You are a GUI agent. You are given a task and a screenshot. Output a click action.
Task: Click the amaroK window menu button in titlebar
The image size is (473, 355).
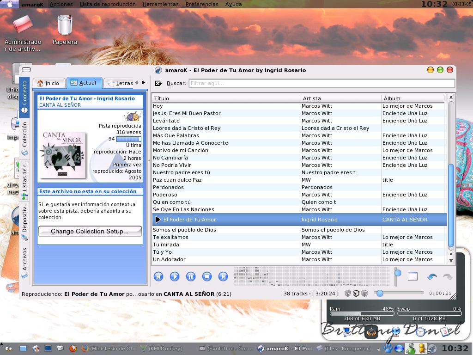click(x=26, y=70)
